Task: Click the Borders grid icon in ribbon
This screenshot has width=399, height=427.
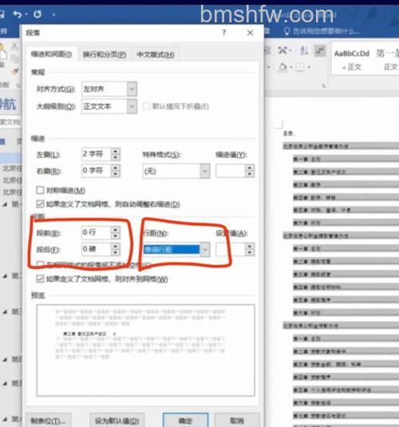Action: (x=300, y=67)
